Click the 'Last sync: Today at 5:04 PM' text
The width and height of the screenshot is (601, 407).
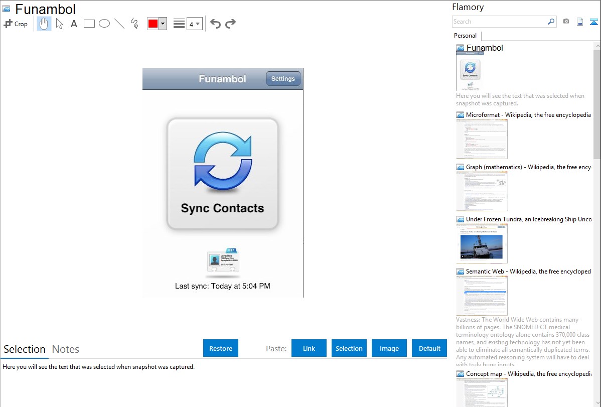point(223,286)
